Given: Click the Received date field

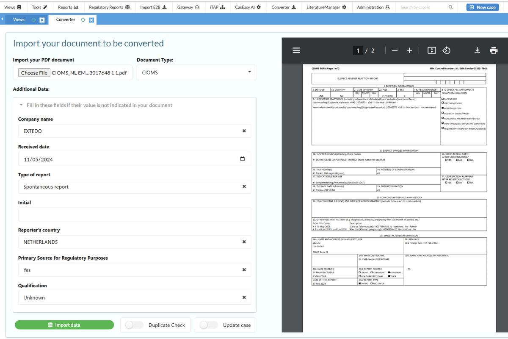Looking at the screenshot, I should (135, 159).
